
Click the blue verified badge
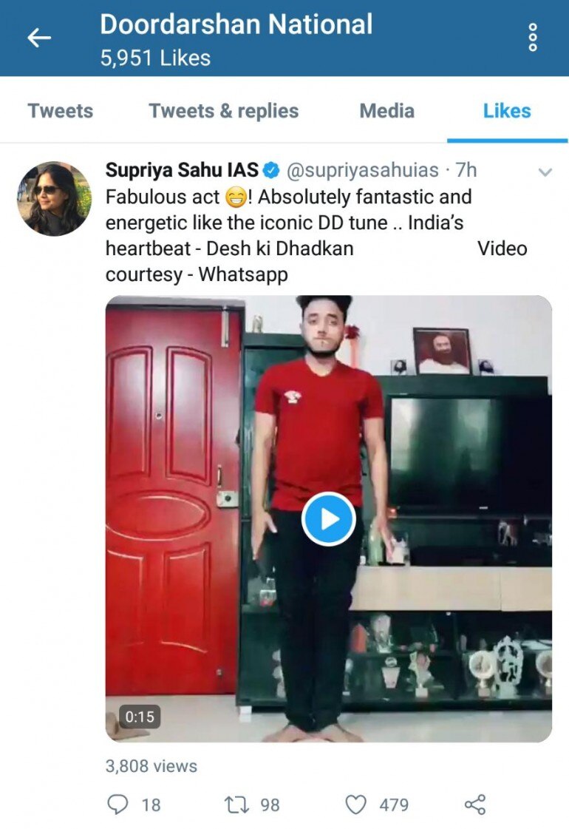click(272, 170)
